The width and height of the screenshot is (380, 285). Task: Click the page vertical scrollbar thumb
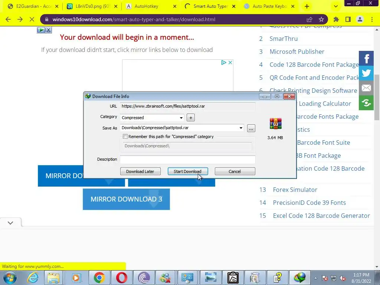[x=377, y=97]
